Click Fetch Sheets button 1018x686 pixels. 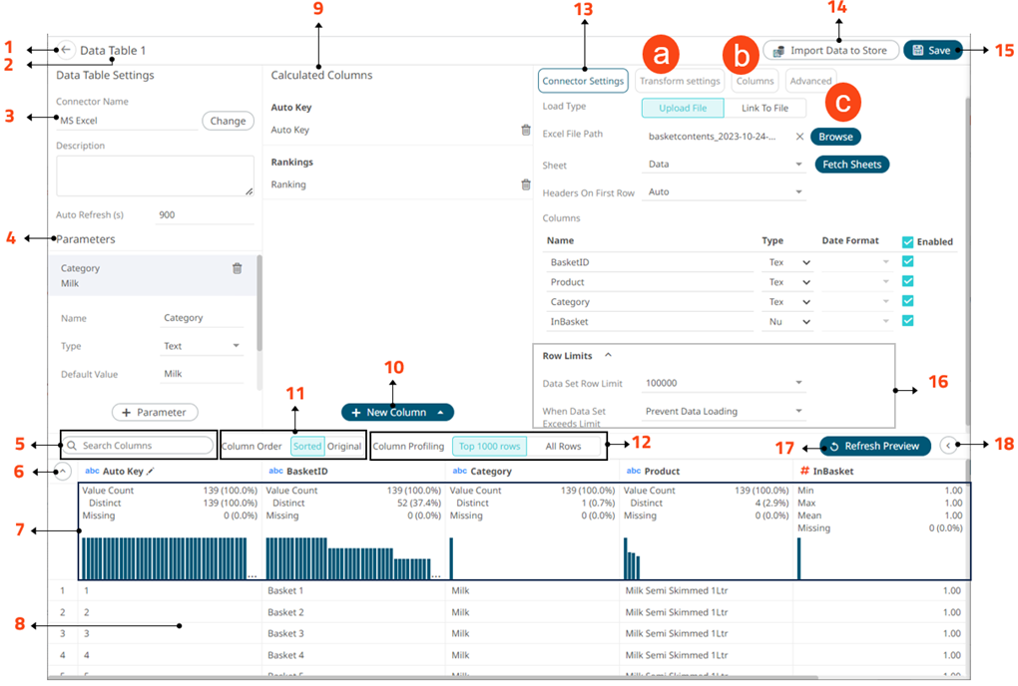coord(851,165)
